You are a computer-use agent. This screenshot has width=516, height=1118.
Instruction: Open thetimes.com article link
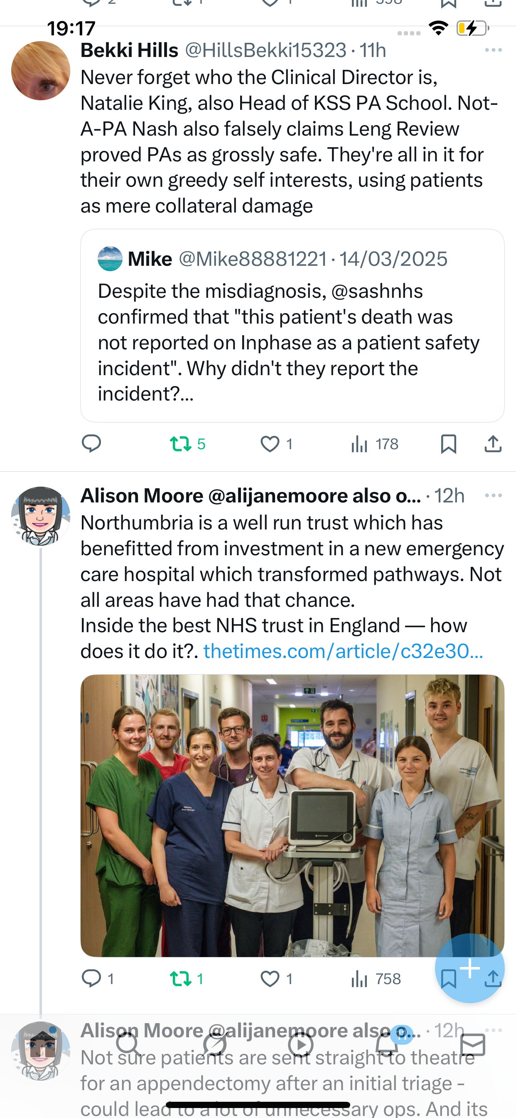[343, 651]
